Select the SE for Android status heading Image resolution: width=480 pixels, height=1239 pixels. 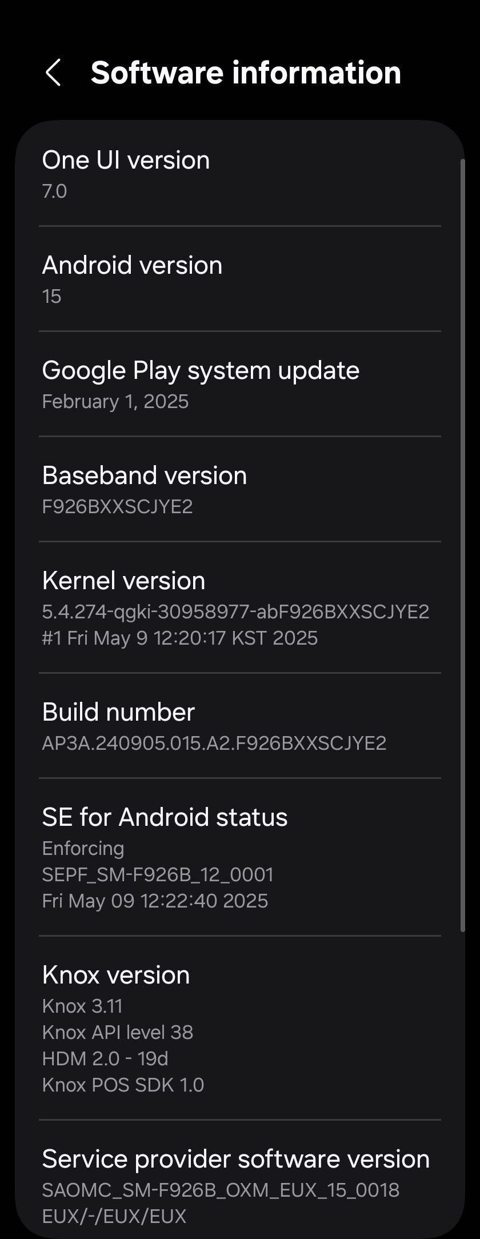point(165,818)
